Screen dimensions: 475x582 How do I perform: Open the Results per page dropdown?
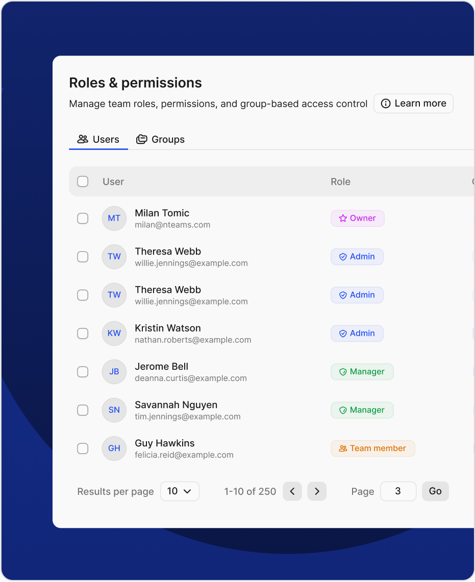click(x=180, y=491)
